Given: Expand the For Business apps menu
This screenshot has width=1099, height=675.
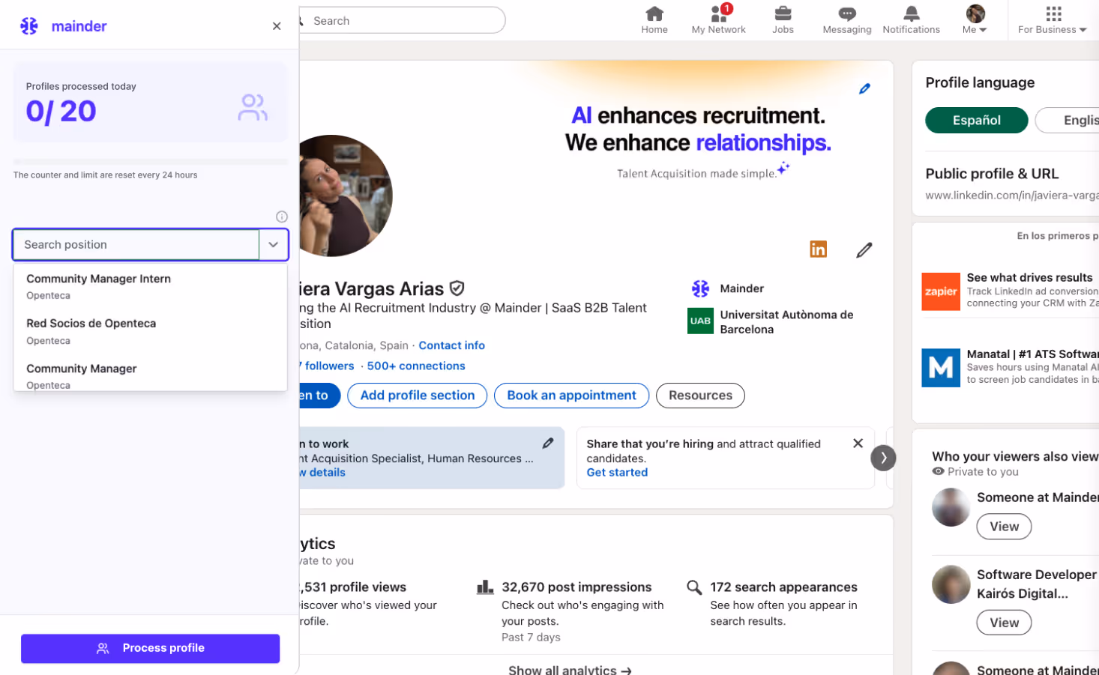Looking at the screenshot, I should click(1053, 20).
